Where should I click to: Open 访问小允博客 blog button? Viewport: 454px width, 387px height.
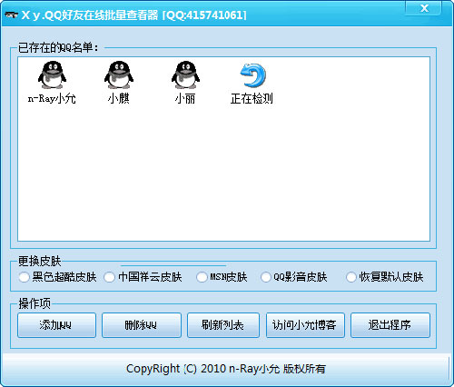pyautogui.click(x=305, y=325)
